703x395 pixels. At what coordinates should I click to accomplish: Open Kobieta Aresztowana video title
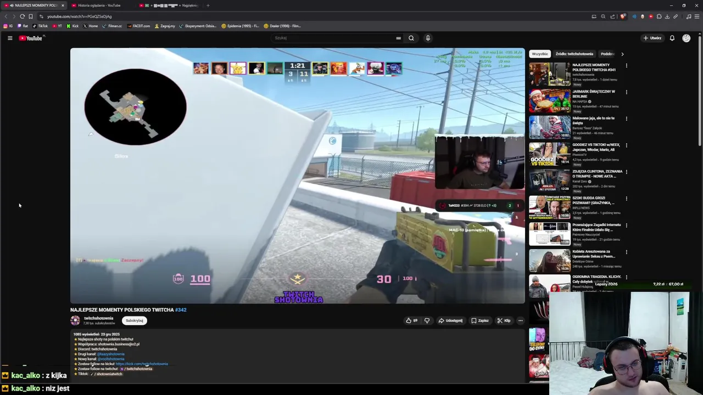coord(593,253)
